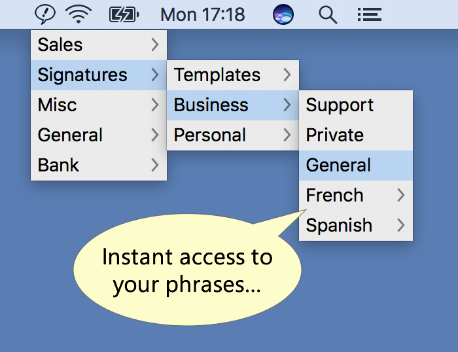Click the Mon 17:18 clock
The image size is (458, 352).
[203, 14]
